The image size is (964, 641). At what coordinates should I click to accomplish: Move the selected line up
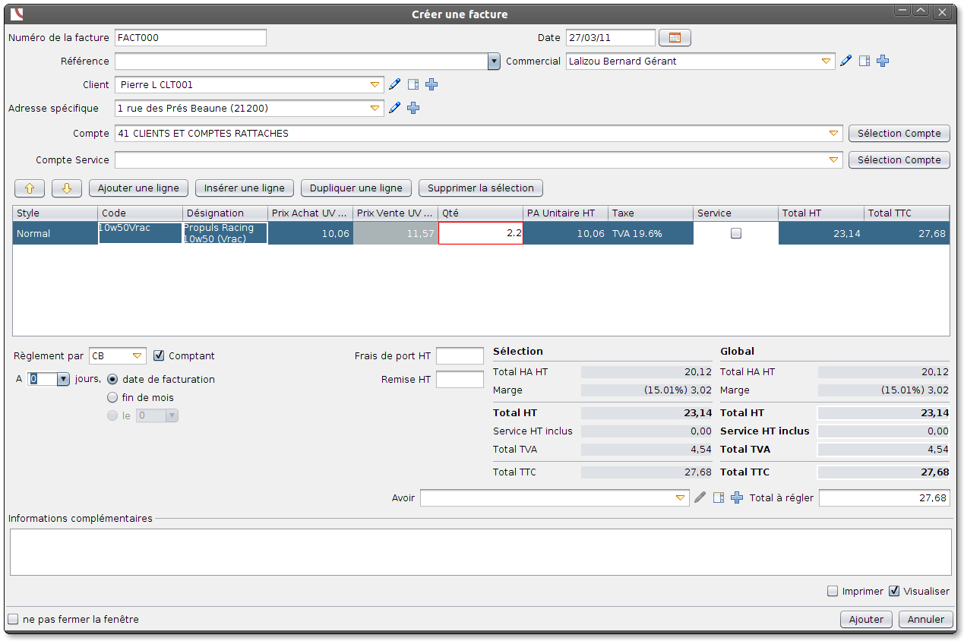pyautogui.click(x=30, y=188)
